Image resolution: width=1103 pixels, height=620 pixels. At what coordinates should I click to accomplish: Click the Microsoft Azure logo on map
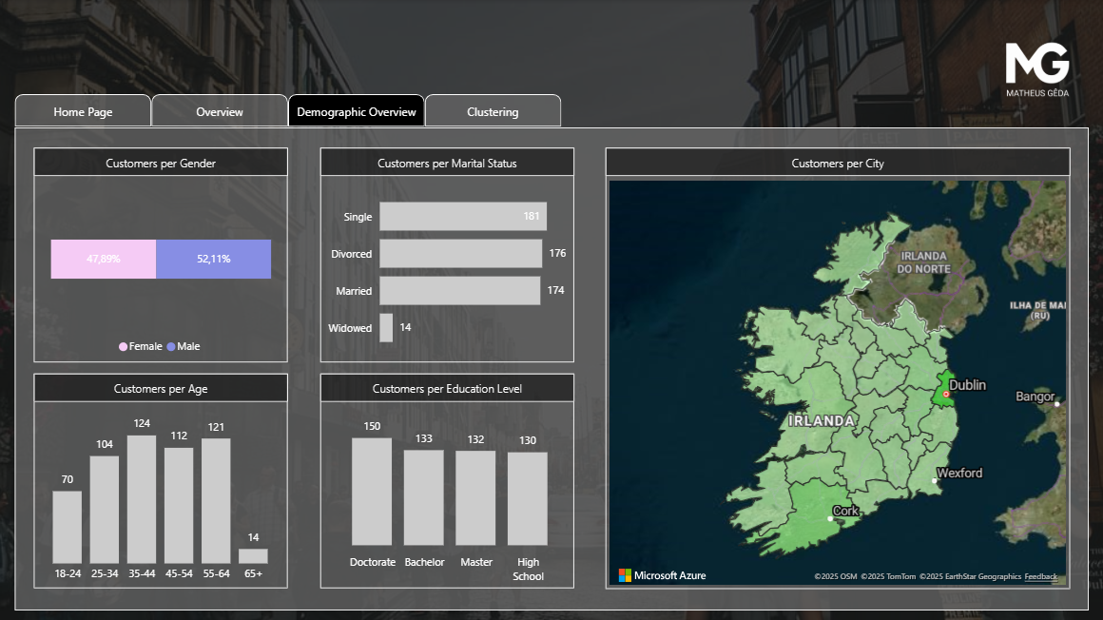click(x=662, y=575)
